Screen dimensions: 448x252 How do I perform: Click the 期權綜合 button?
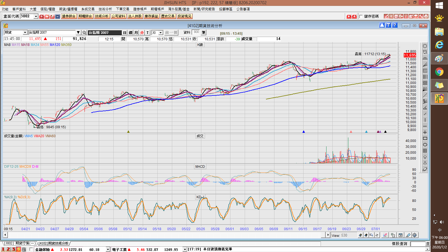pyautogui.click(x=85, y=16)
